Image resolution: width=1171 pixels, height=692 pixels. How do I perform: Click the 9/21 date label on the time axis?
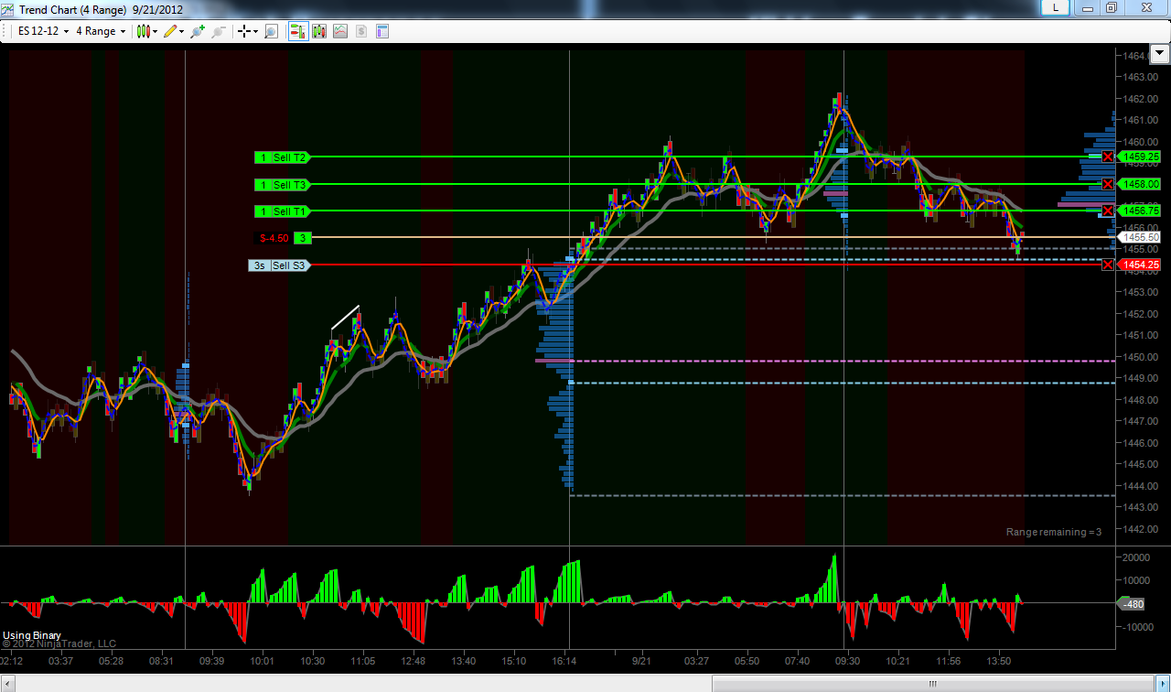641,661
